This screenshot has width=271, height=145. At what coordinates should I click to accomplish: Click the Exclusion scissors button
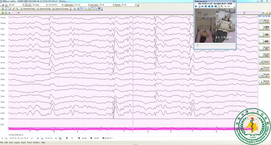264,82
